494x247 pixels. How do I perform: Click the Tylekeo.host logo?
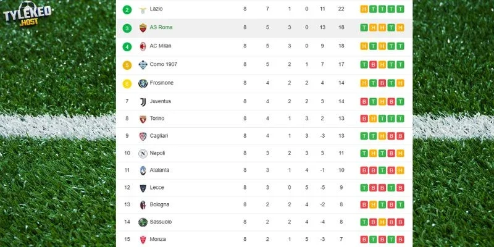(x=27, y=13)
